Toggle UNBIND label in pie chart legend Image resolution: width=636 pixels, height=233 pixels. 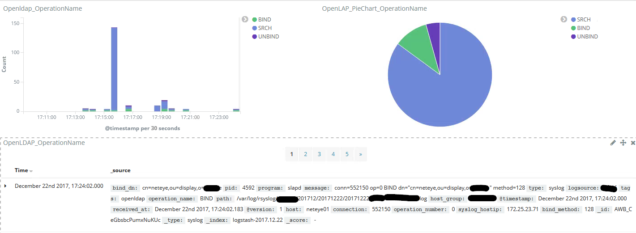(588, 37)
